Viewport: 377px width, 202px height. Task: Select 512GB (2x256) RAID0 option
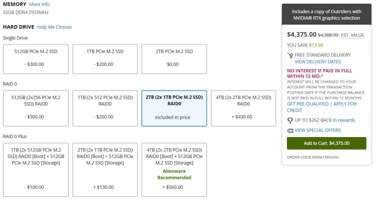[36, 108]
